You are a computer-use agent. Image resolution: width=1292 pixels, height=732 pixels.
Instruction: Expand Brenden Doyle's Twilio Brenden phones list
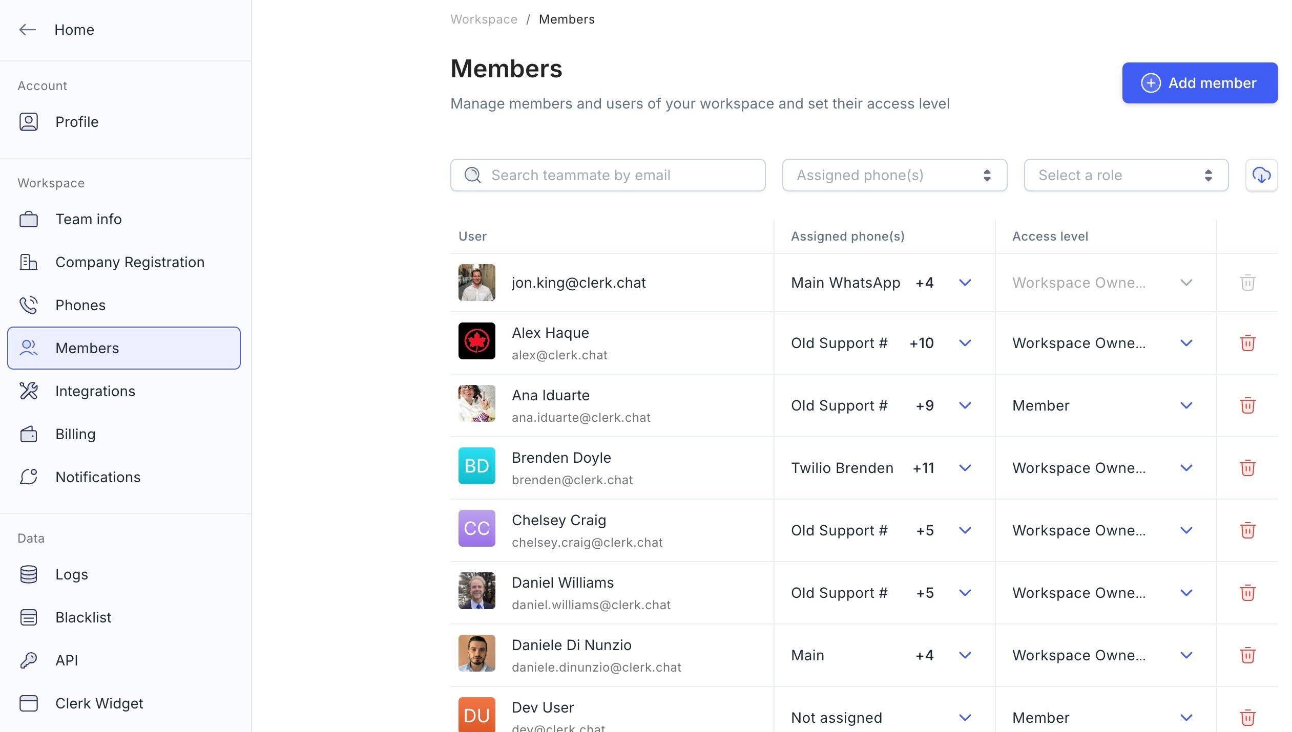965,468
